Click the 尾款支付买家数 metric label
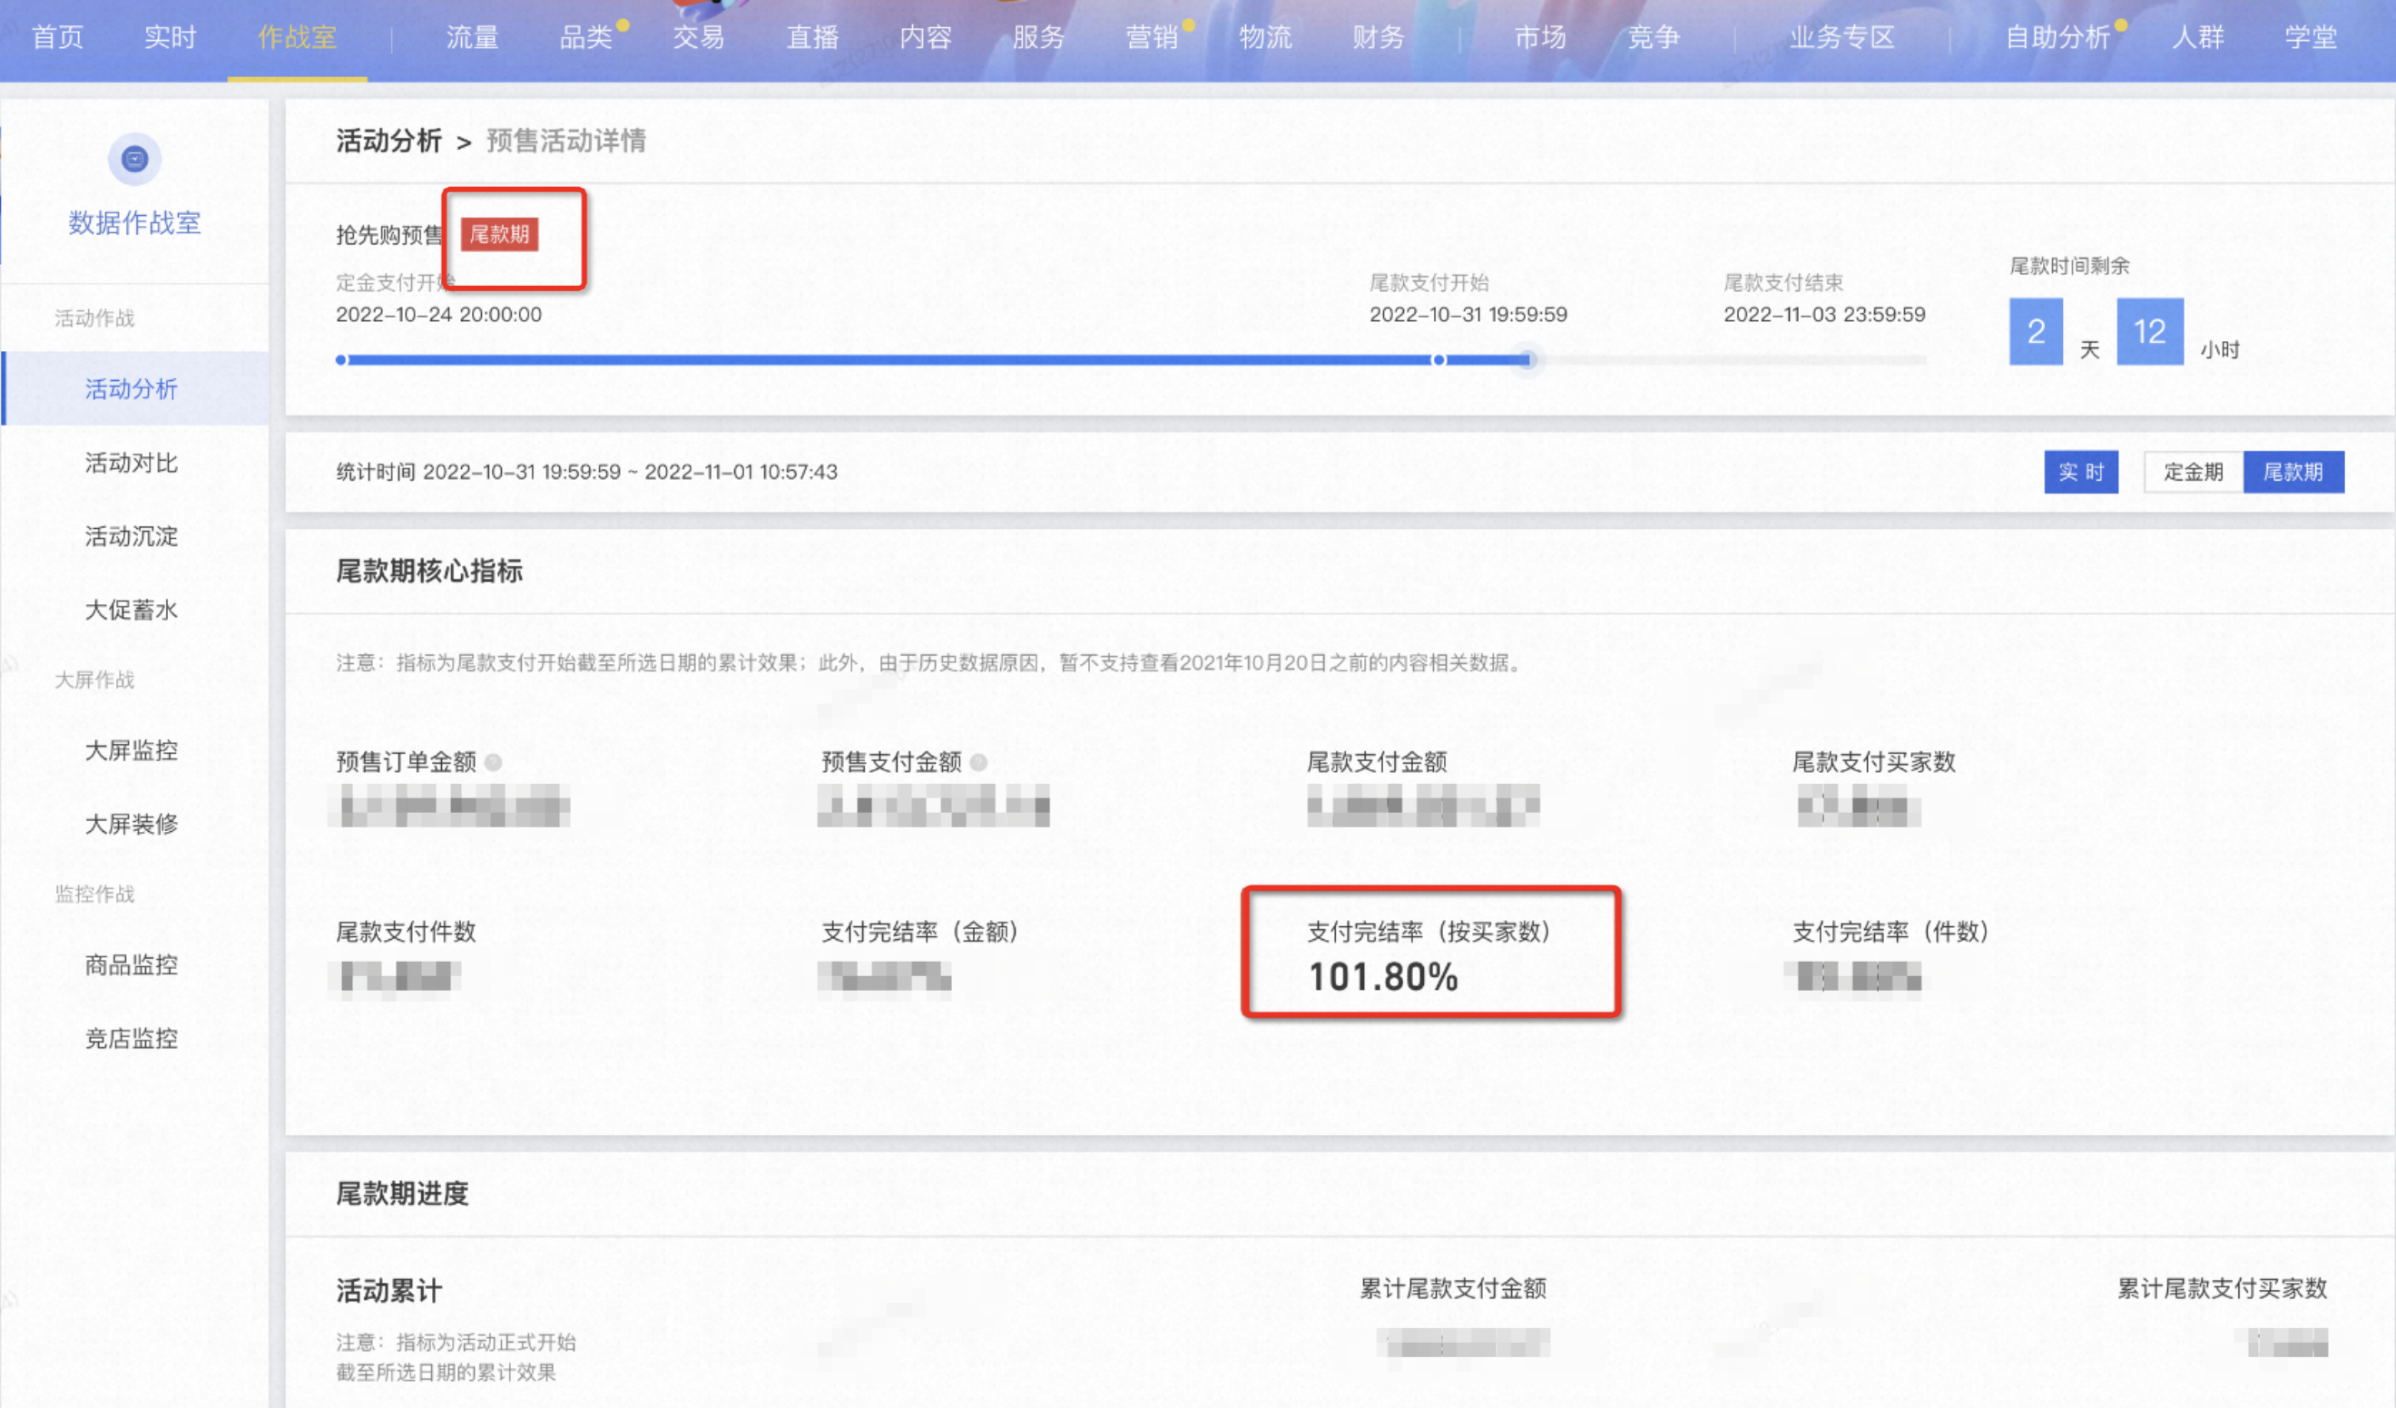Viewport: 2396px width, 1408px height. [1873, 761]
